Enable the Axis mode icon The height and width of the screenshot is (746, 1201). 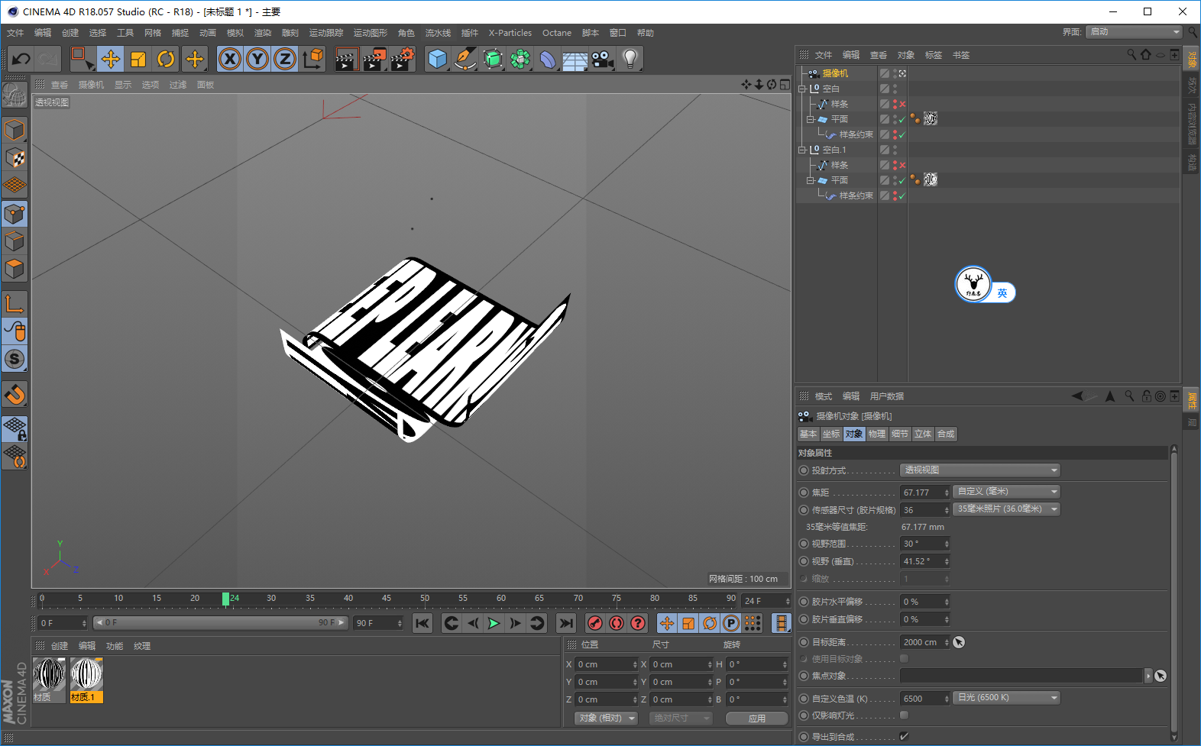[x=15, y=304]
